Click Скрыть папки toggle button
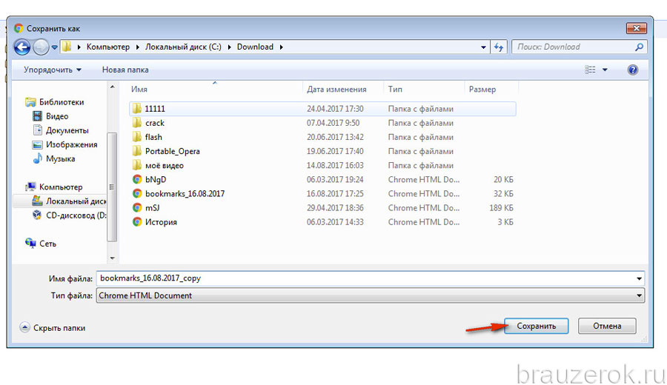The height and width of the screenshot is (385, 667). 53,328
